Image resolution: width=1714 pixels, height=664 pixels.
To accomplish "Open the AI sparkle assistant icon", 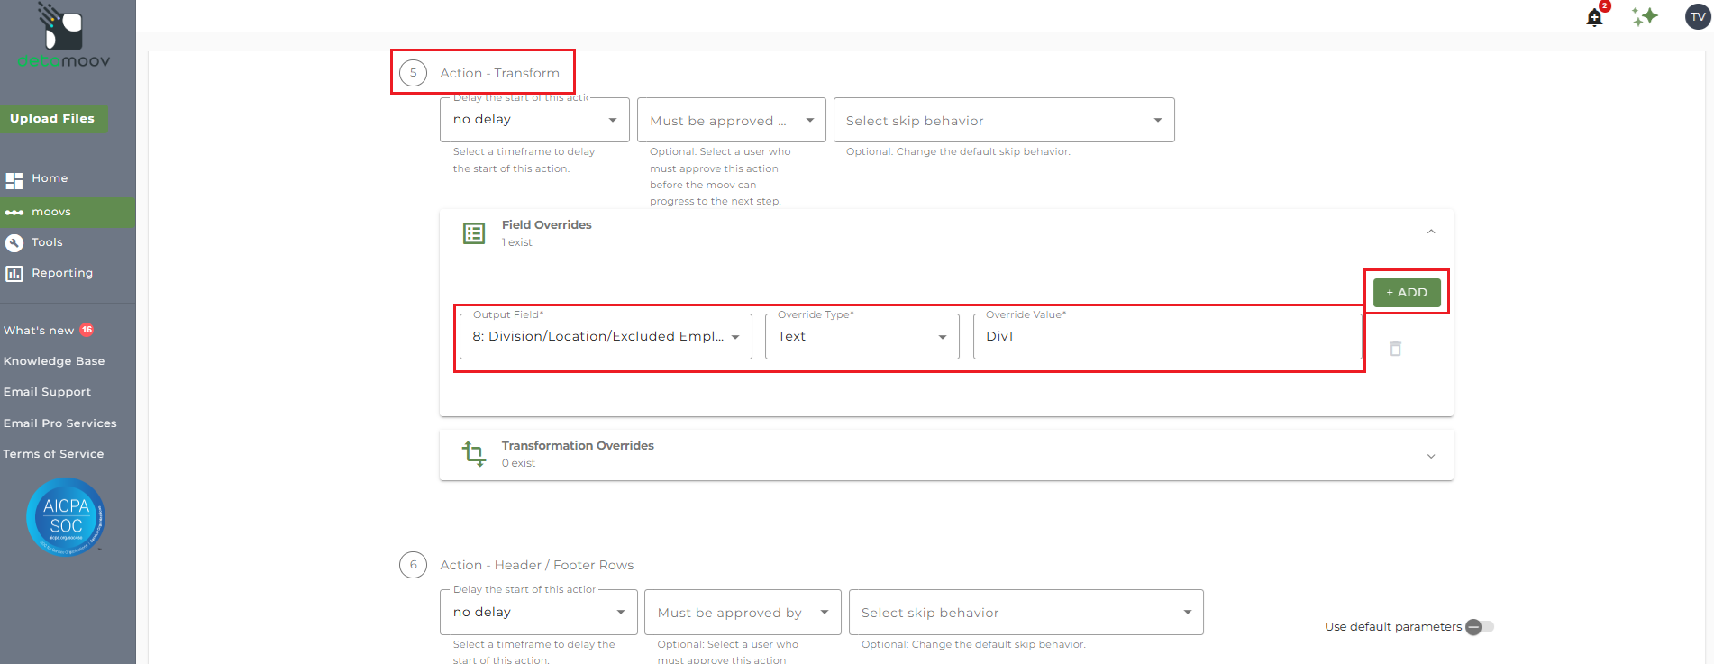I will click(x=1645, y=16).
